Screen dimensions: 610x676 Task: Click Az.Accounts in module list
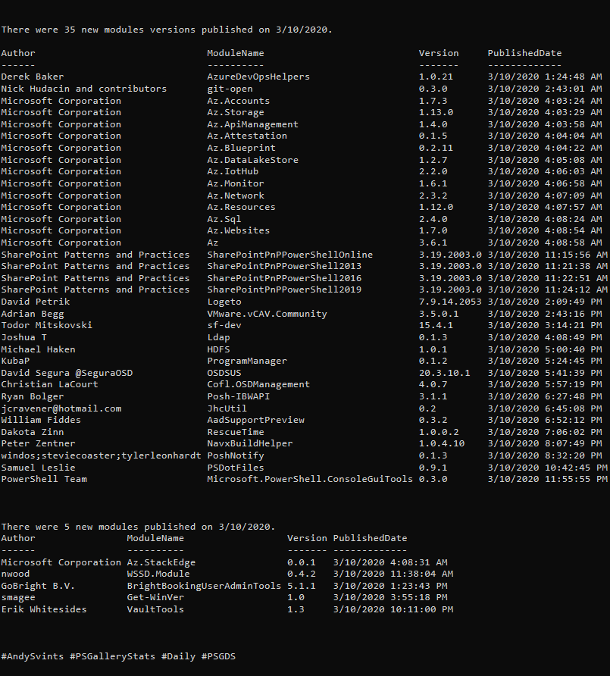pyautogui.click(x=239, y=101)
